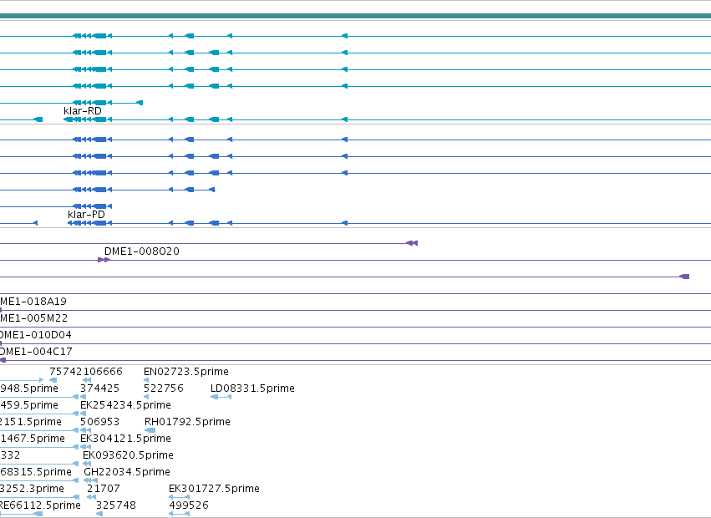Click the end exon of the short teal transcript above klar-RD
The width and height of the screenshot is (711, 518).
pos(140,103)
